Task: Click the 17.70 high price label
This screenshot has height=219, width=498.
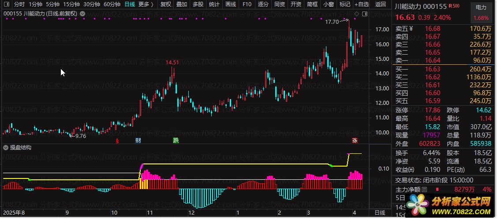Action: (332, 22)
